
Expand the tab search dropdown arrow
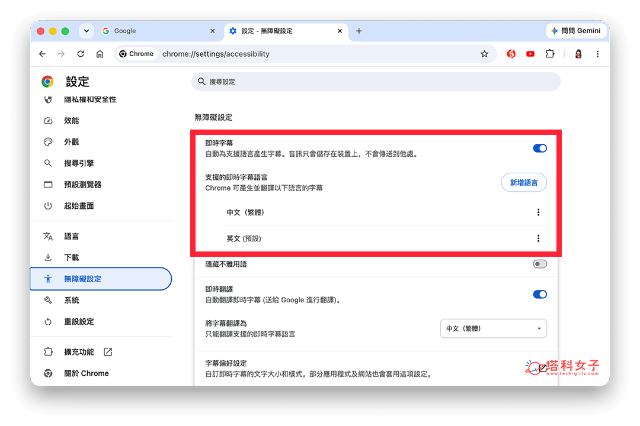pyautogui.click(x=87, y=31)
